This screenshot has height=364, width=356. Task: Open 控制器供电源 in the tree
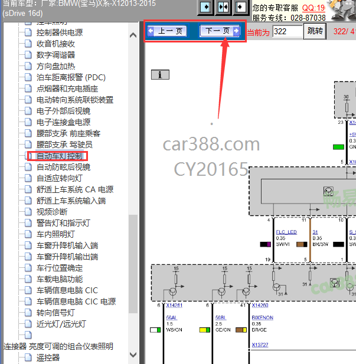pos(60,32)
